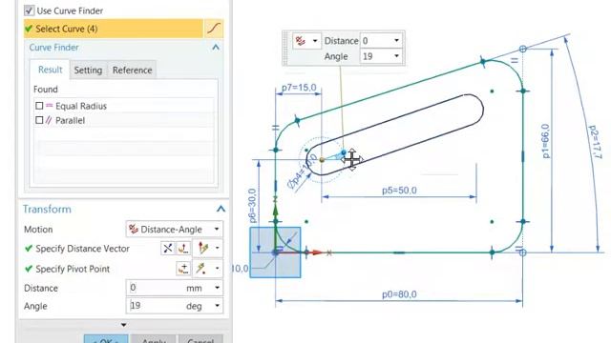611x343 pixels.
Task: Click the Select Curve (4) selection row
Action: tap(114, 29)
